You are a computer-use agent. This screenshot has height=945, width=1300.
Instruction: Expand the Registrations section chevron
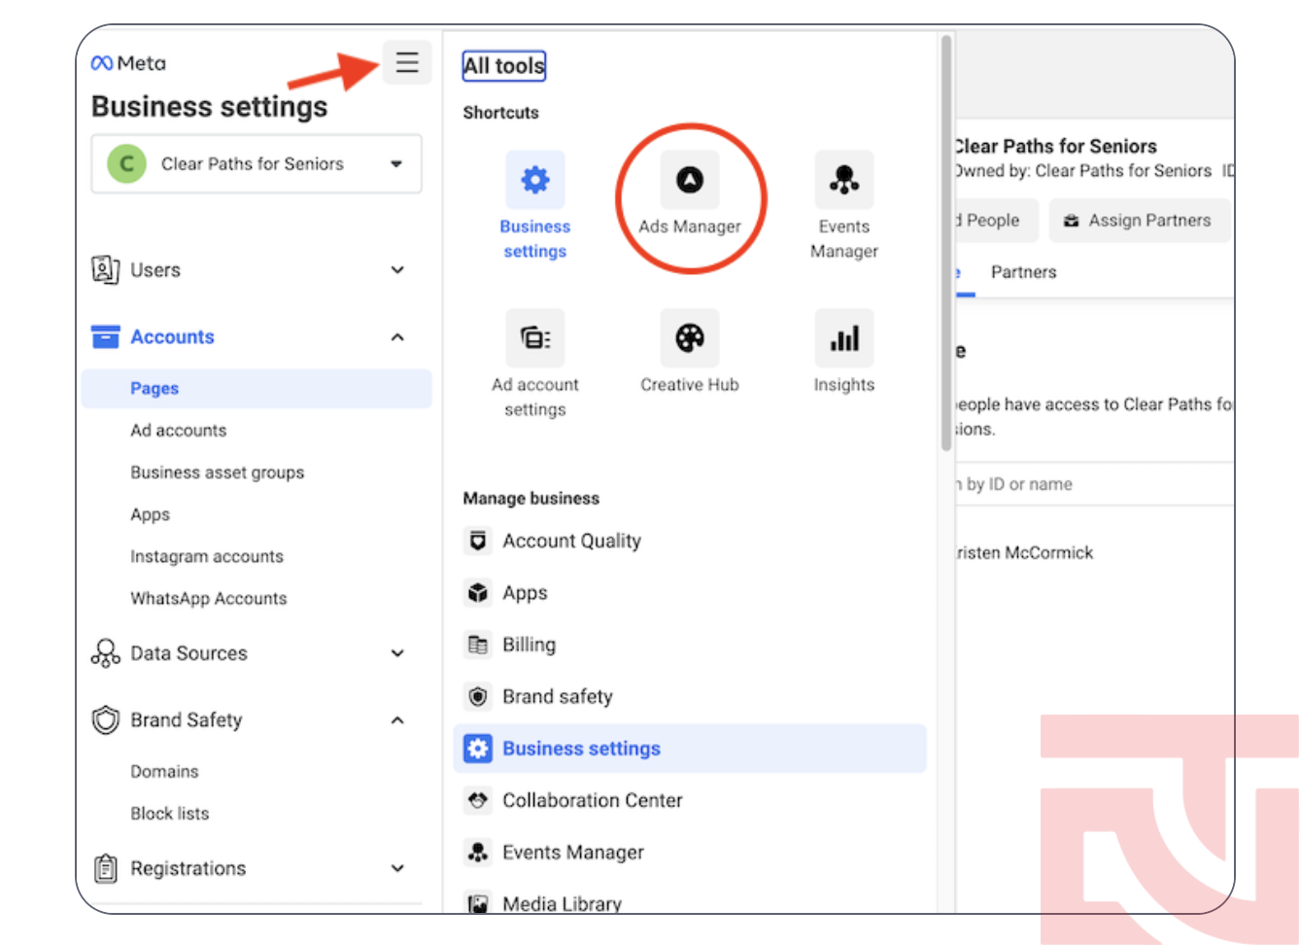397,868
